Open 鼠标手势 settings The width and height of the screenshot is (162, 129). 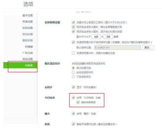pyautogui.click(x=28, y=40)
